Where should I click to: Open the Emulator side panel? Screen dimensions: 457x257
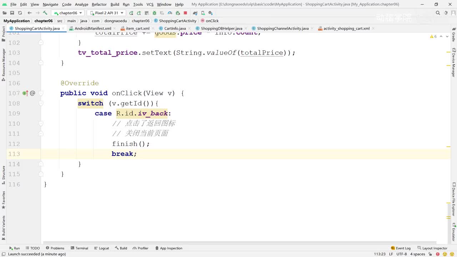tap(454, 232)
